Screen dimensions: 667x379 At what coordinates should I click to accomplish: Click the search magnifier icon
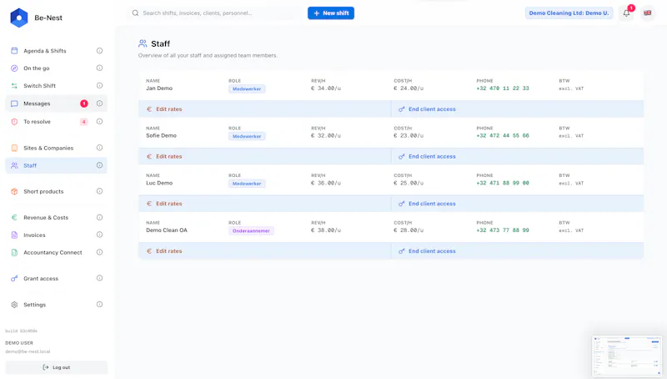coord(135,13)
